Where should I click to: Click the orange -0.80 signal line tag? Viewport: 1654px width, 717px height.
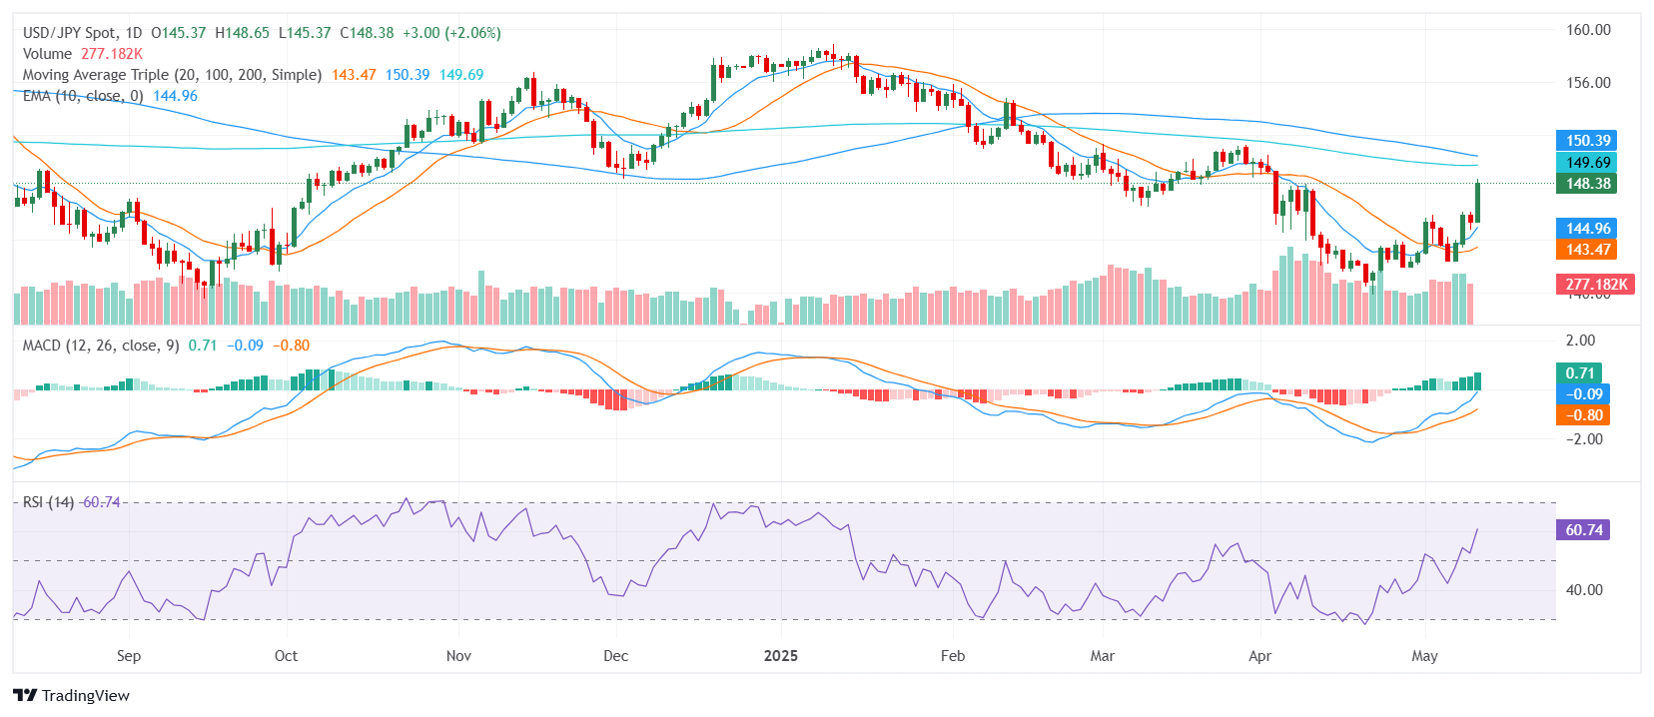[1583, 415]
